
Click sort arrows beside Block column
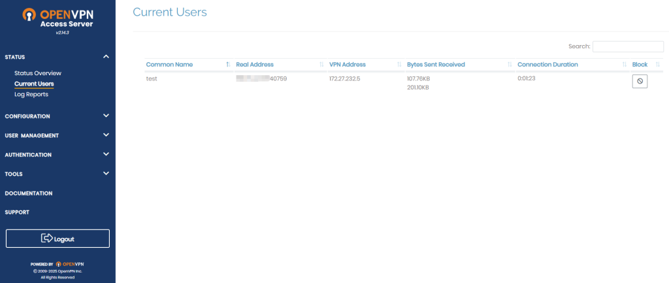point(658,65)
